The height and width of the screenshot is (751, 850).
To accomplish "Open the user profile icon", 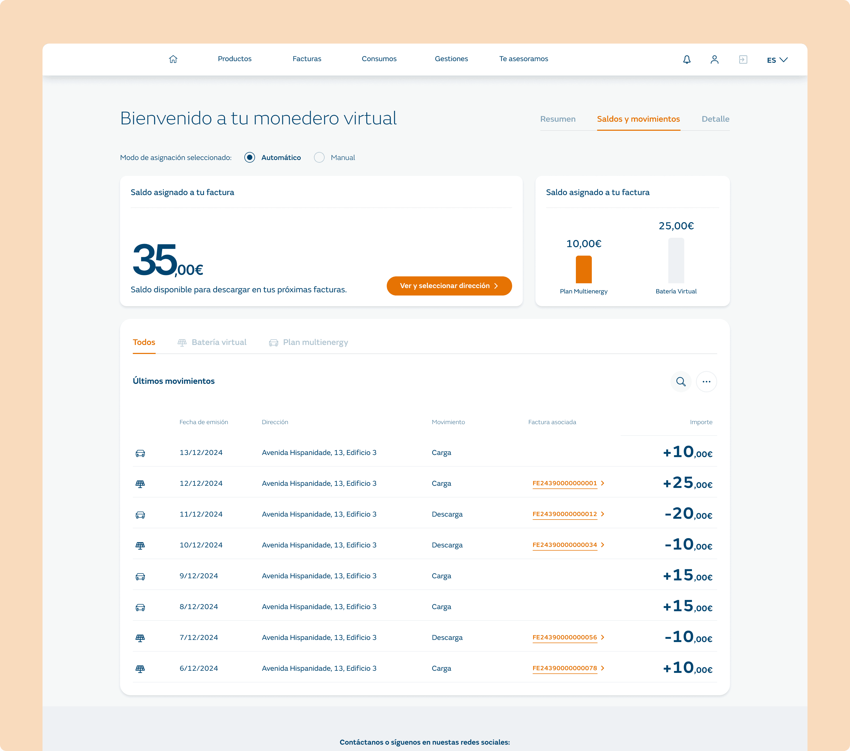I will (x=715, y=60).
